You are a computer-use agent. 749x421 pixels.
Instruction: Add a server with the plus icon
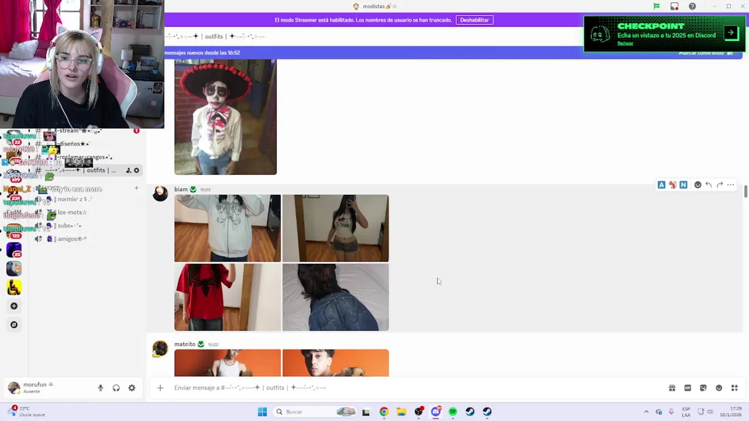[x=14, y=306]
